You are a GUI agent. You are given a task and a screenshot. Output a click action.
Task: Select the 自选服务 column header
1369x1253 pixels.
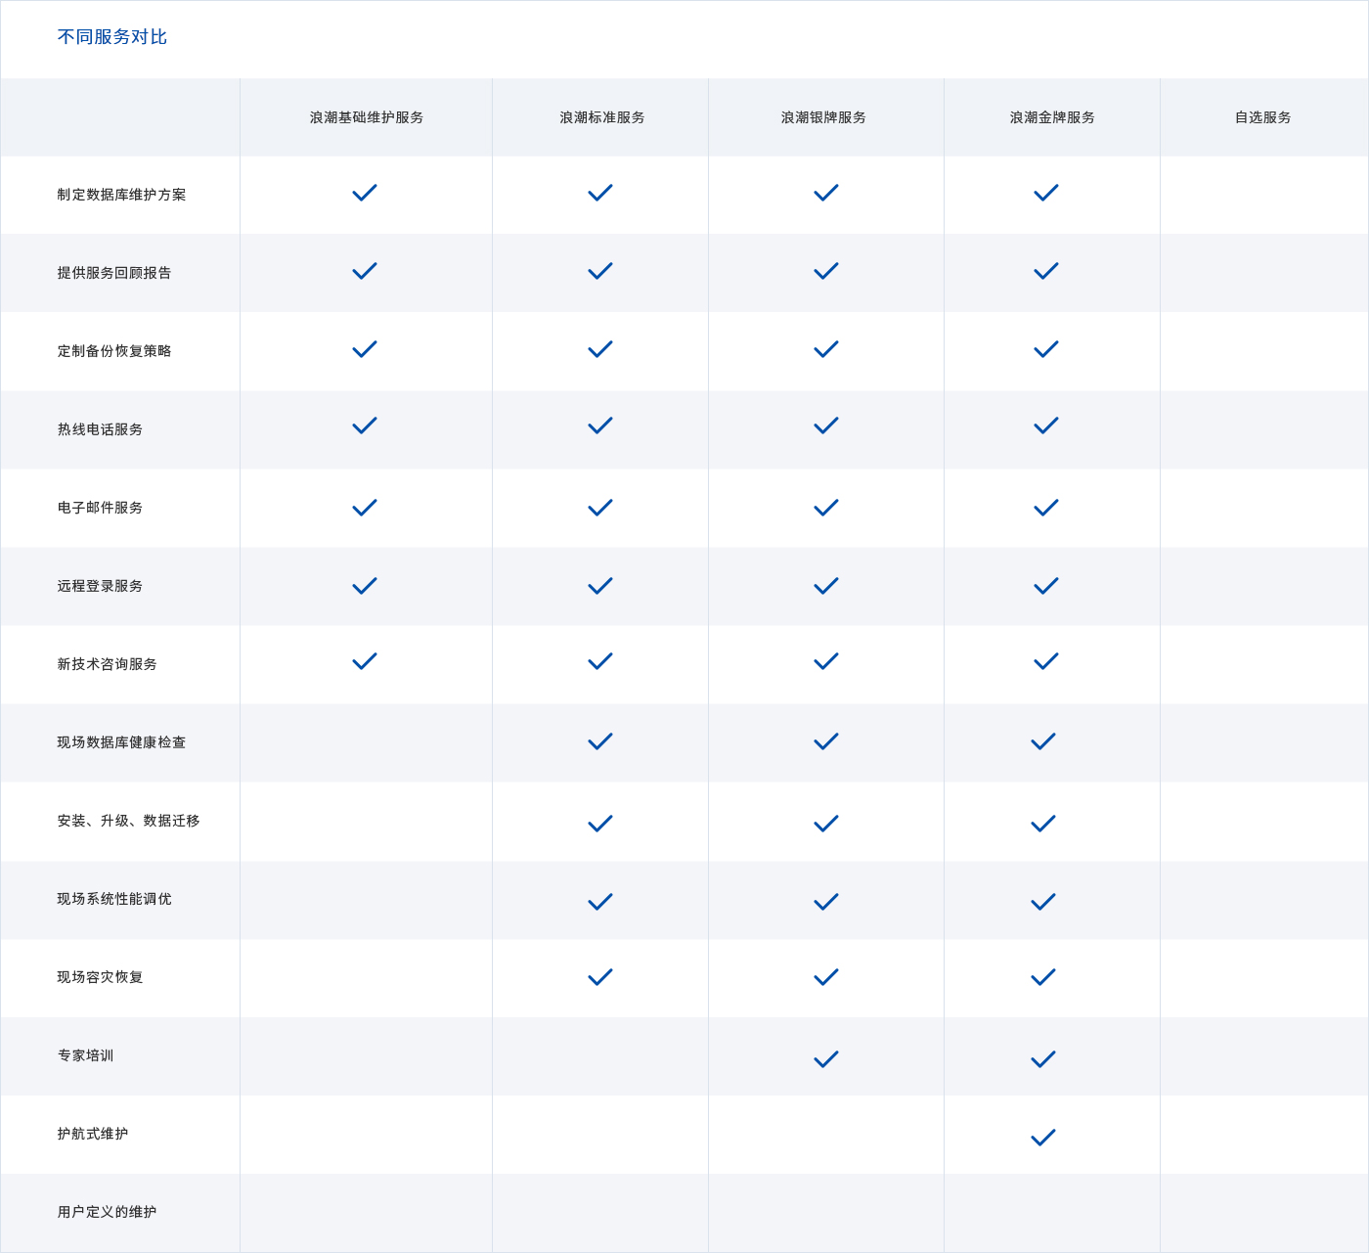(x=1263, y=117)
